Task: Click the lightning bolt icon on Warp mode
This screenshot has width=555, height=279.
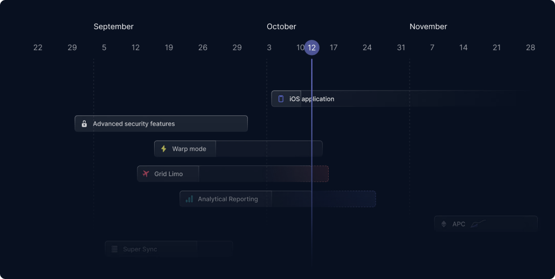Action: 164,149
